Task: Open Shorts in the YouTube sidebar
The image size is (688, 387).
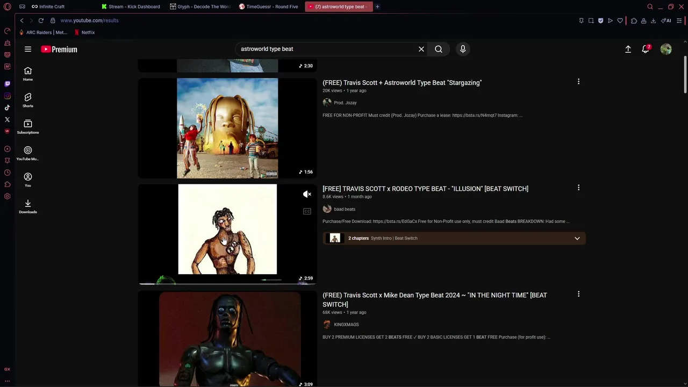Action: 28,100
